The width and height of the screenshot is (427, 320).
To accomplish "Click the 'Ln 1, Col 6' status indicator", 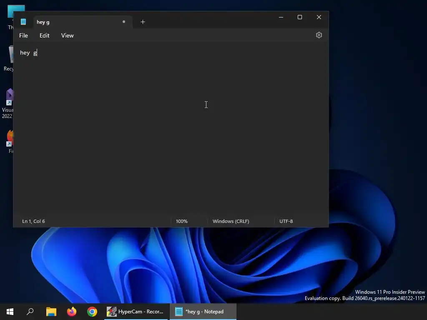I will [33, 221].
